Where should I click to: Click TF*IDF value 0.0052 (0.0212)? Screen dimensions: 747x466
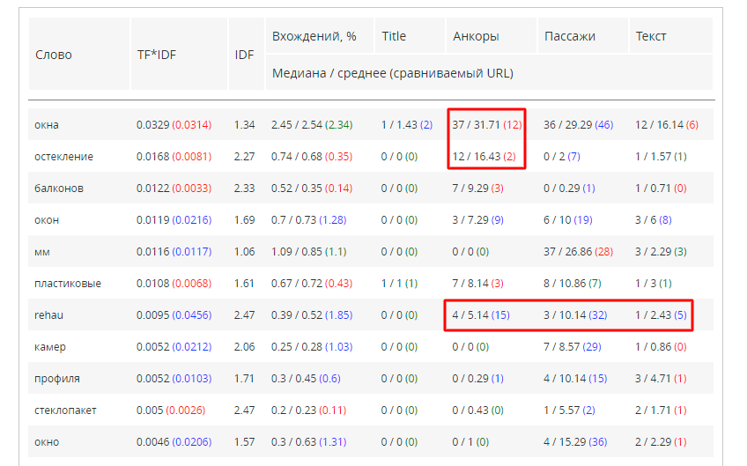tap(174, 347)
